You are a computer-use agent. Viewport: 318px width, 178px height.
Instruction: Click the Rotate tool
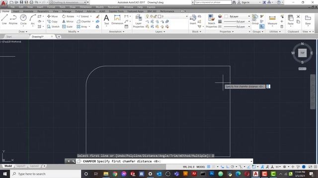coord(68,16)
